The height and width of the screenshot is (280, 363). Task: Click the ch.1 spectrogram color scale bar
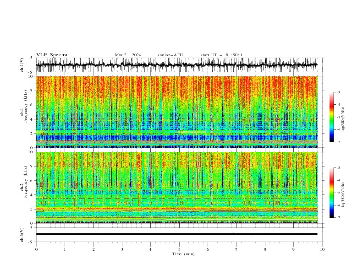click(x=331, y=117)
